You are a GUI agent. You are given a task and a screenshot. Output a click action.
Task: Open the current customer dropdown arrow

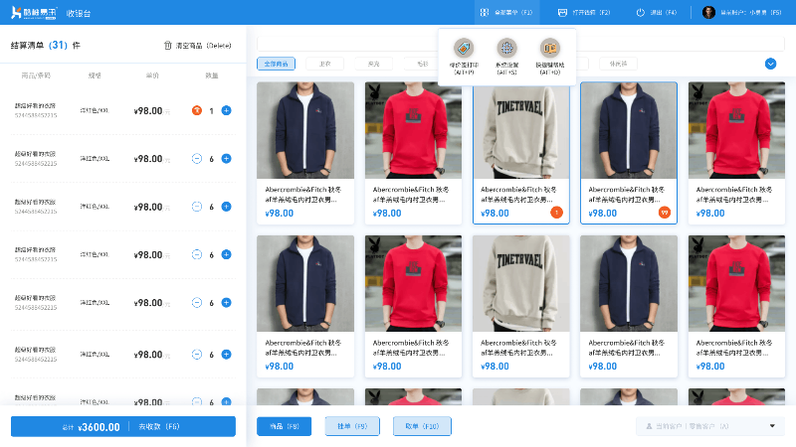coord(772,426)
